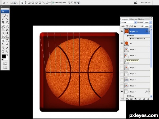Open Opacity slider arrow
Image resolution: width=159 pixels, height=119 pixels.
click(x=150, y=22)
